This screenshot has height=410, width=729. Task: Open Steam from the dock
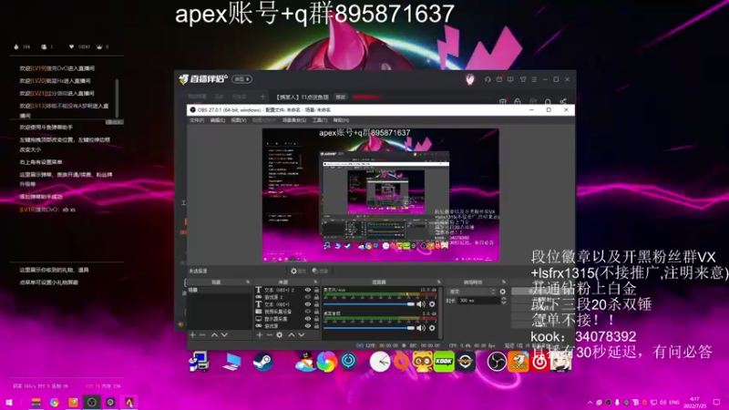262,361
